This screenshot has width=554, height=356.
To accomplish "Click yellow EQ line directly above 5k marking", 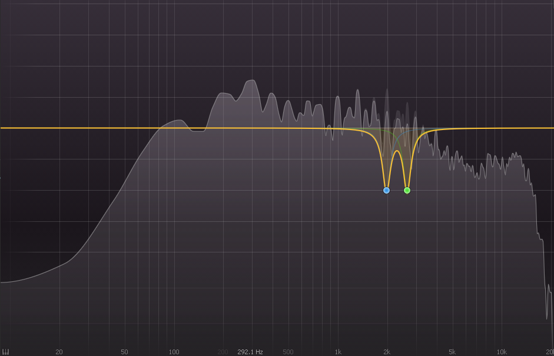I will [x=452, y=128].
